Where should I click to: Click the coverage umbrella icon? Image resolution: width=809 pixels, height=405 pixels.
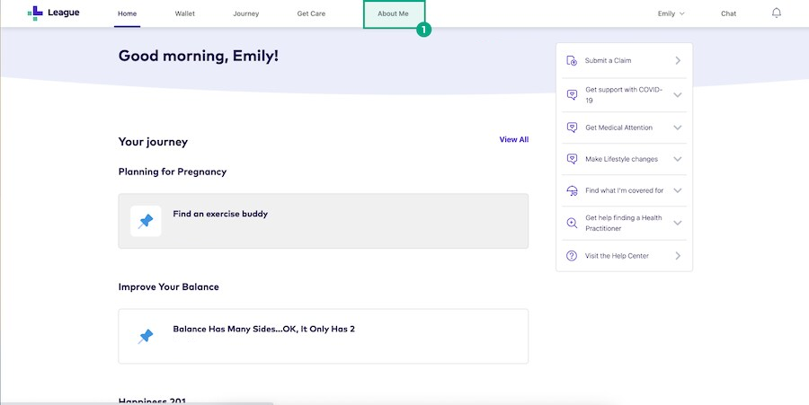(572, 190)
